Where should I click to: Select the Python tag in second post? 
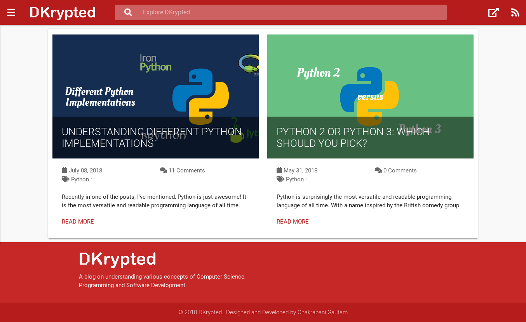pyautogui.click(x=295, y=179)
